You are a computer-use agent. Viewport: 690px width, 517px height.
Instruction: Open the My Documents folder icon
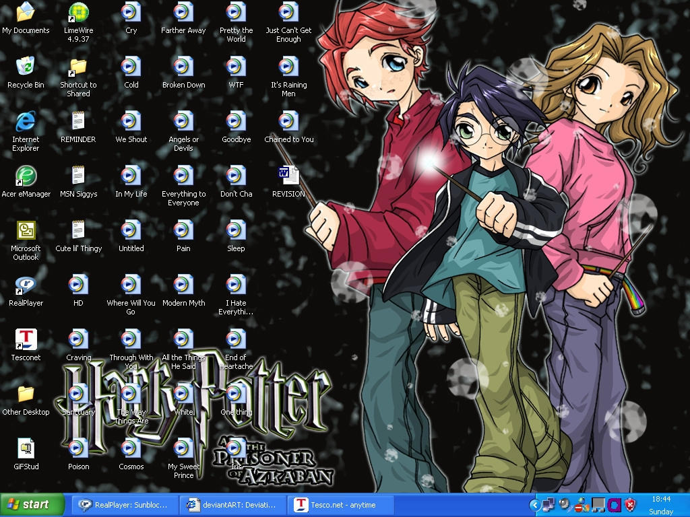[x=26, y=12]
